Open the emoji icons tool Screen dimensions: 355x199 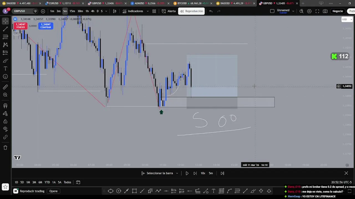5,76
